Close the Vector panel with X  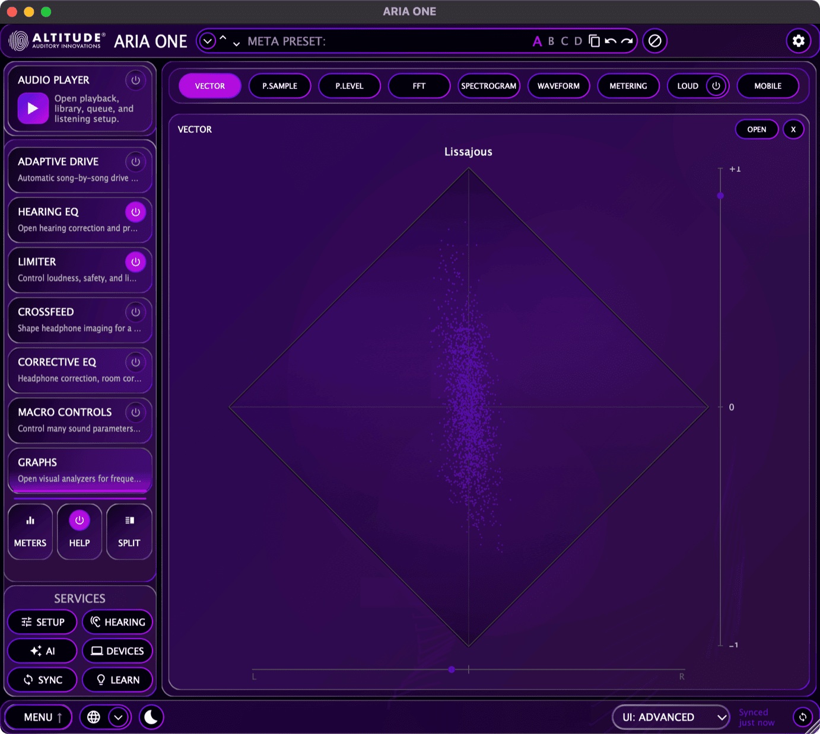(793, 129)
